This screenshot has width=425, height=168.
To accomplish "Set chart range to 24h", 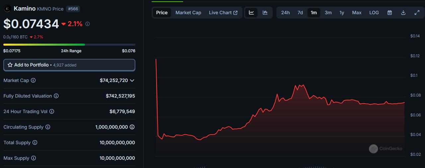I will pos(285,13).
